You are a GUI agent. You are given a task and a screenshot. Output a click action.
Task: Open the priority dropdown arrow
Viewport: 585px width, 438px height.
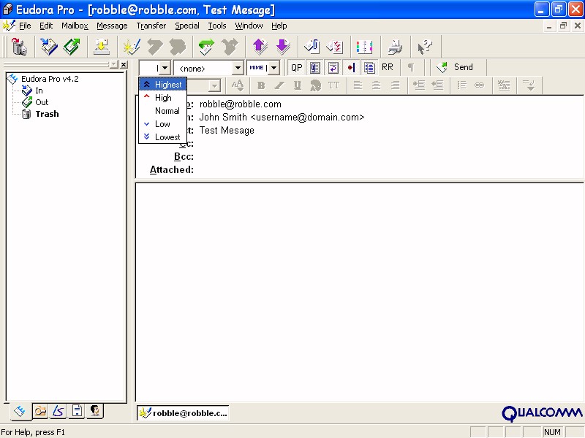pyautogui.click(x=165, y=68)
